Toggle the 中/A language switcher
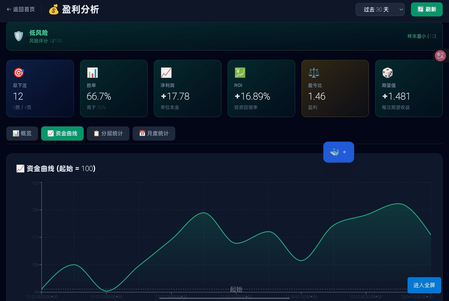This screenshot has height=301, width=449. 440,56
